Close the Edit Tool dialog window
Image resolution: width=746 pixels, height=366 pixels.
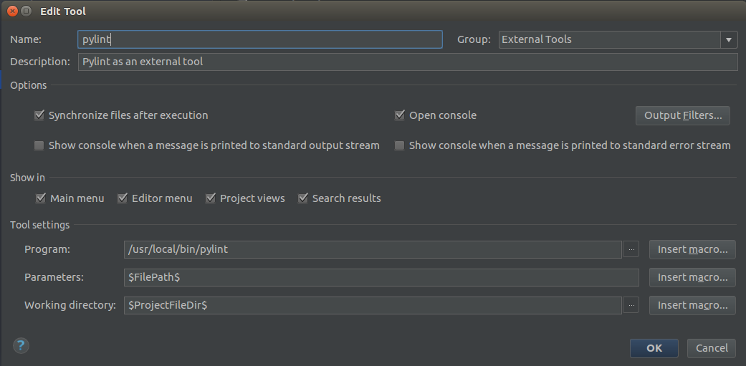[12, 11]
